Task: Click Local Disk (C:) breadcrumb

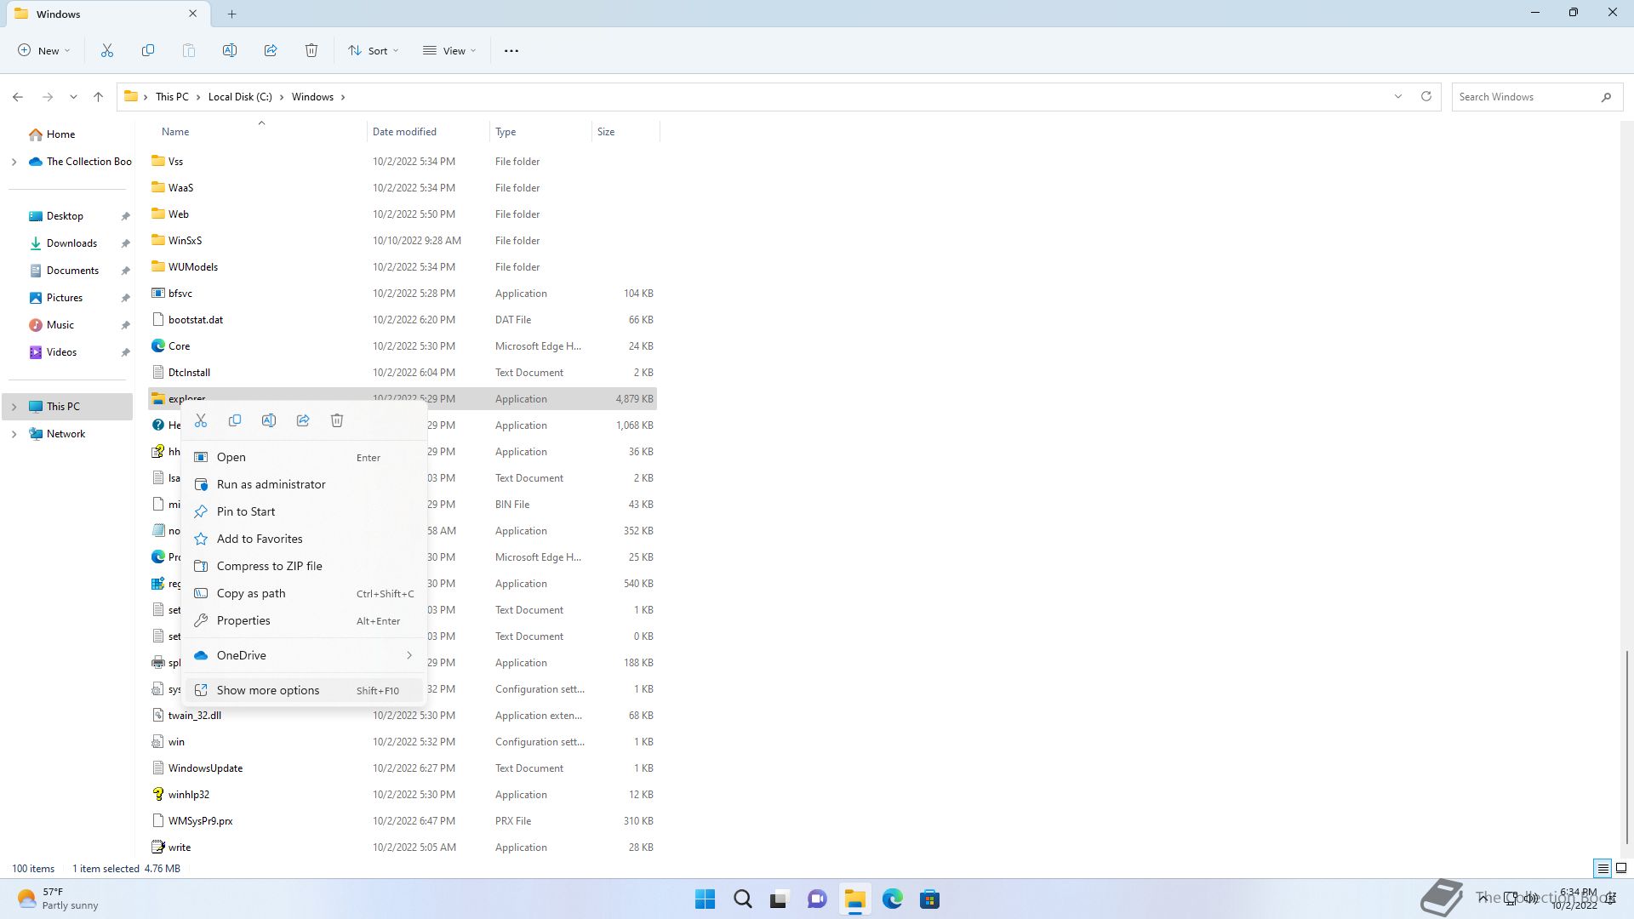Action: pyautogui.click(x=240, y=97)
